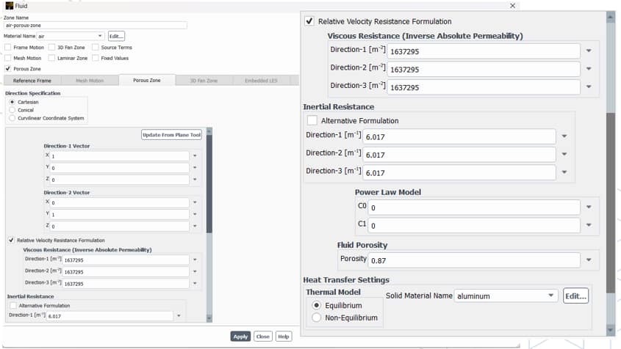Screen dimensions: 621x349
Task: Switch to the Reference Frame tab
Action: [32, 81]
